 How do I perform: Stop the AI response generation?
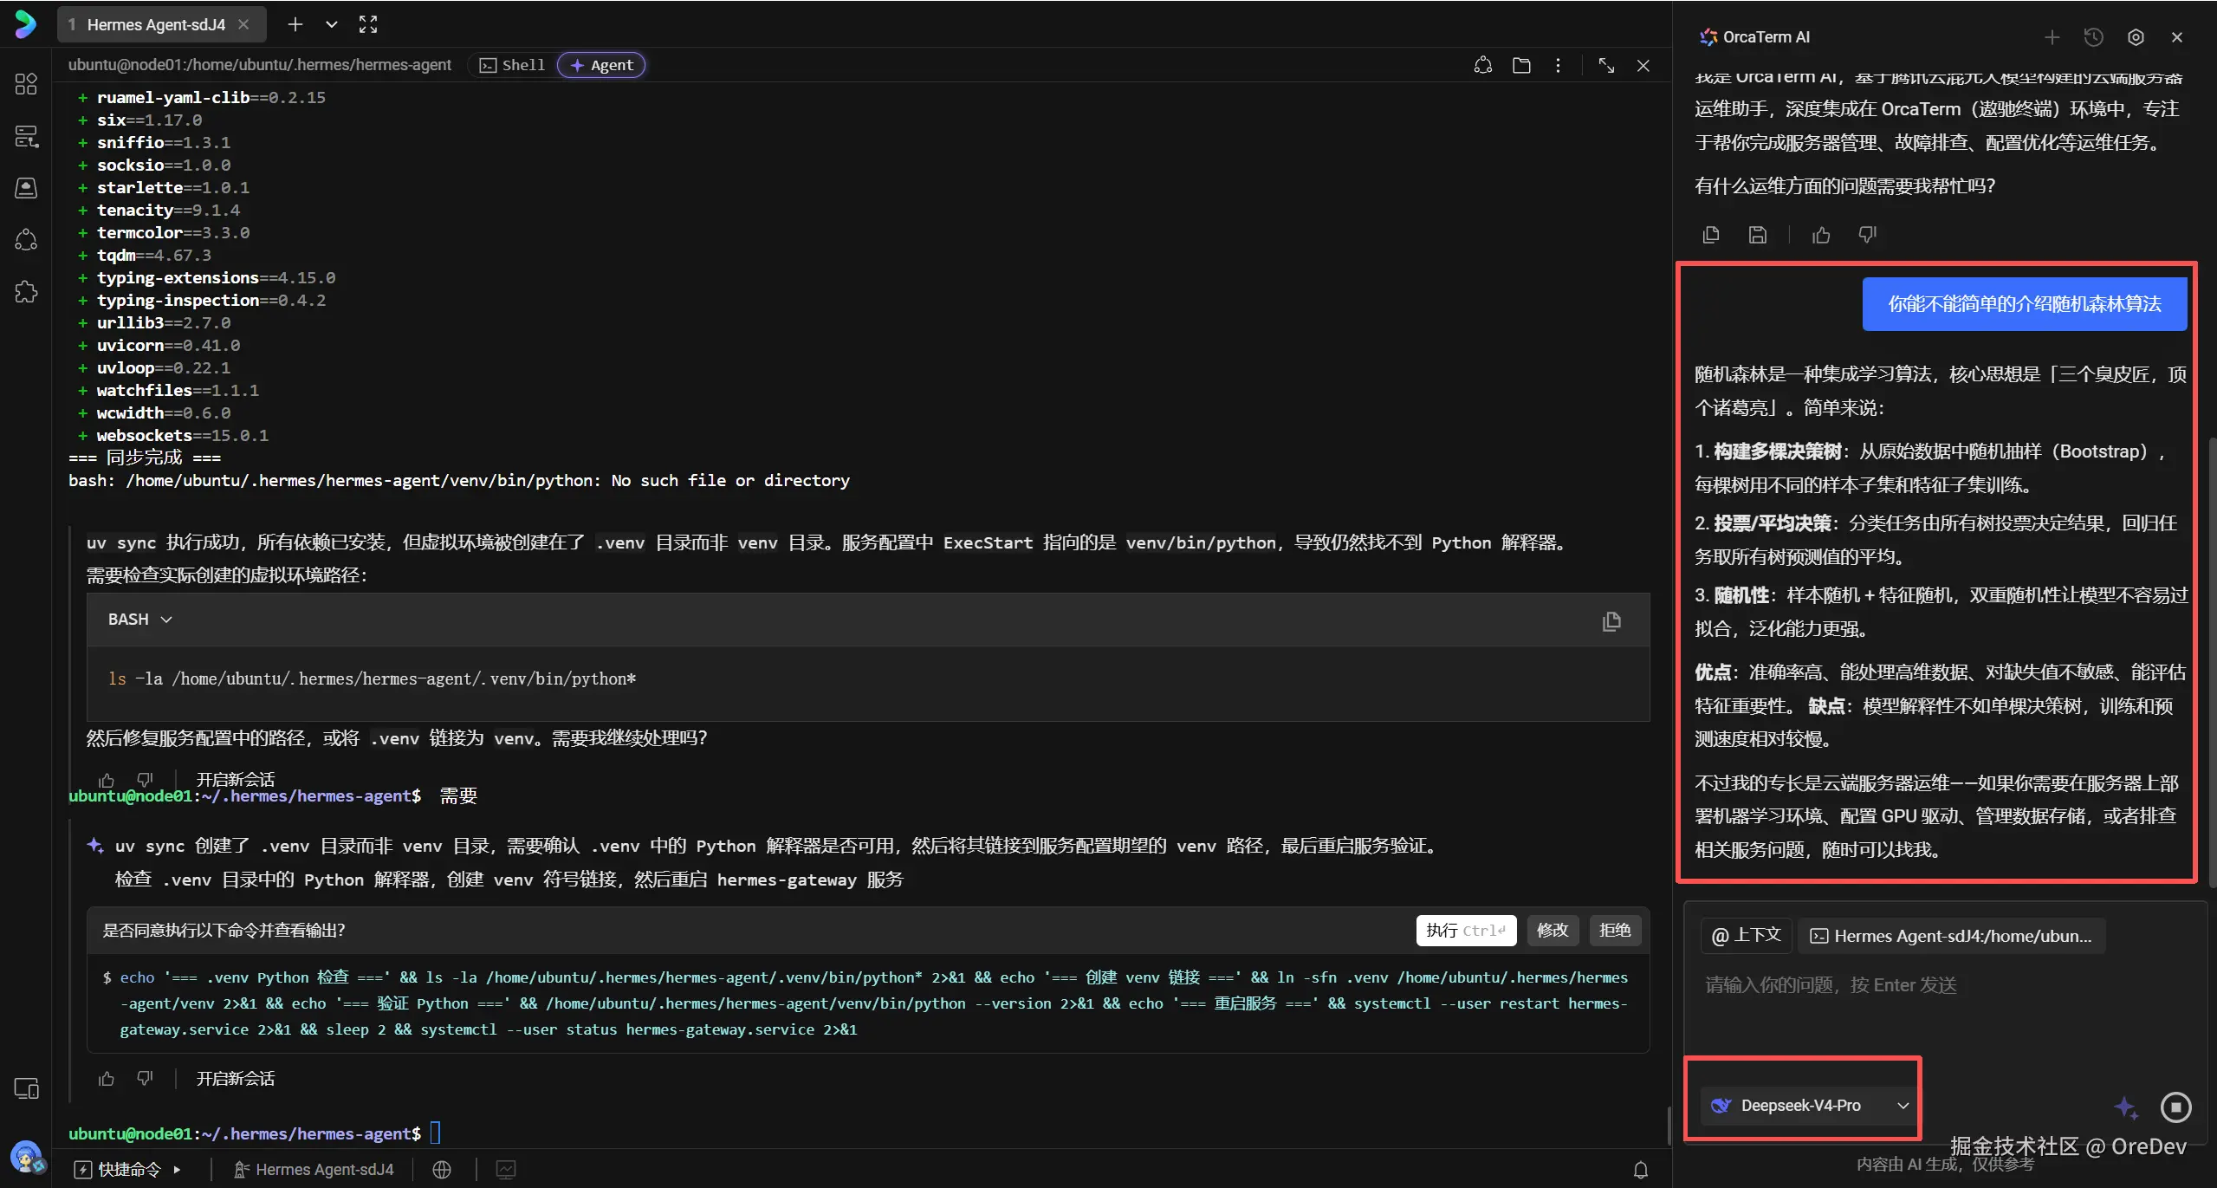tap(2175, 1107)
